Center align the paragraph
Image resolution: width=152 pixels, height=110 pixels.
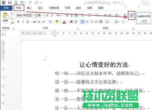coord(87,22)
